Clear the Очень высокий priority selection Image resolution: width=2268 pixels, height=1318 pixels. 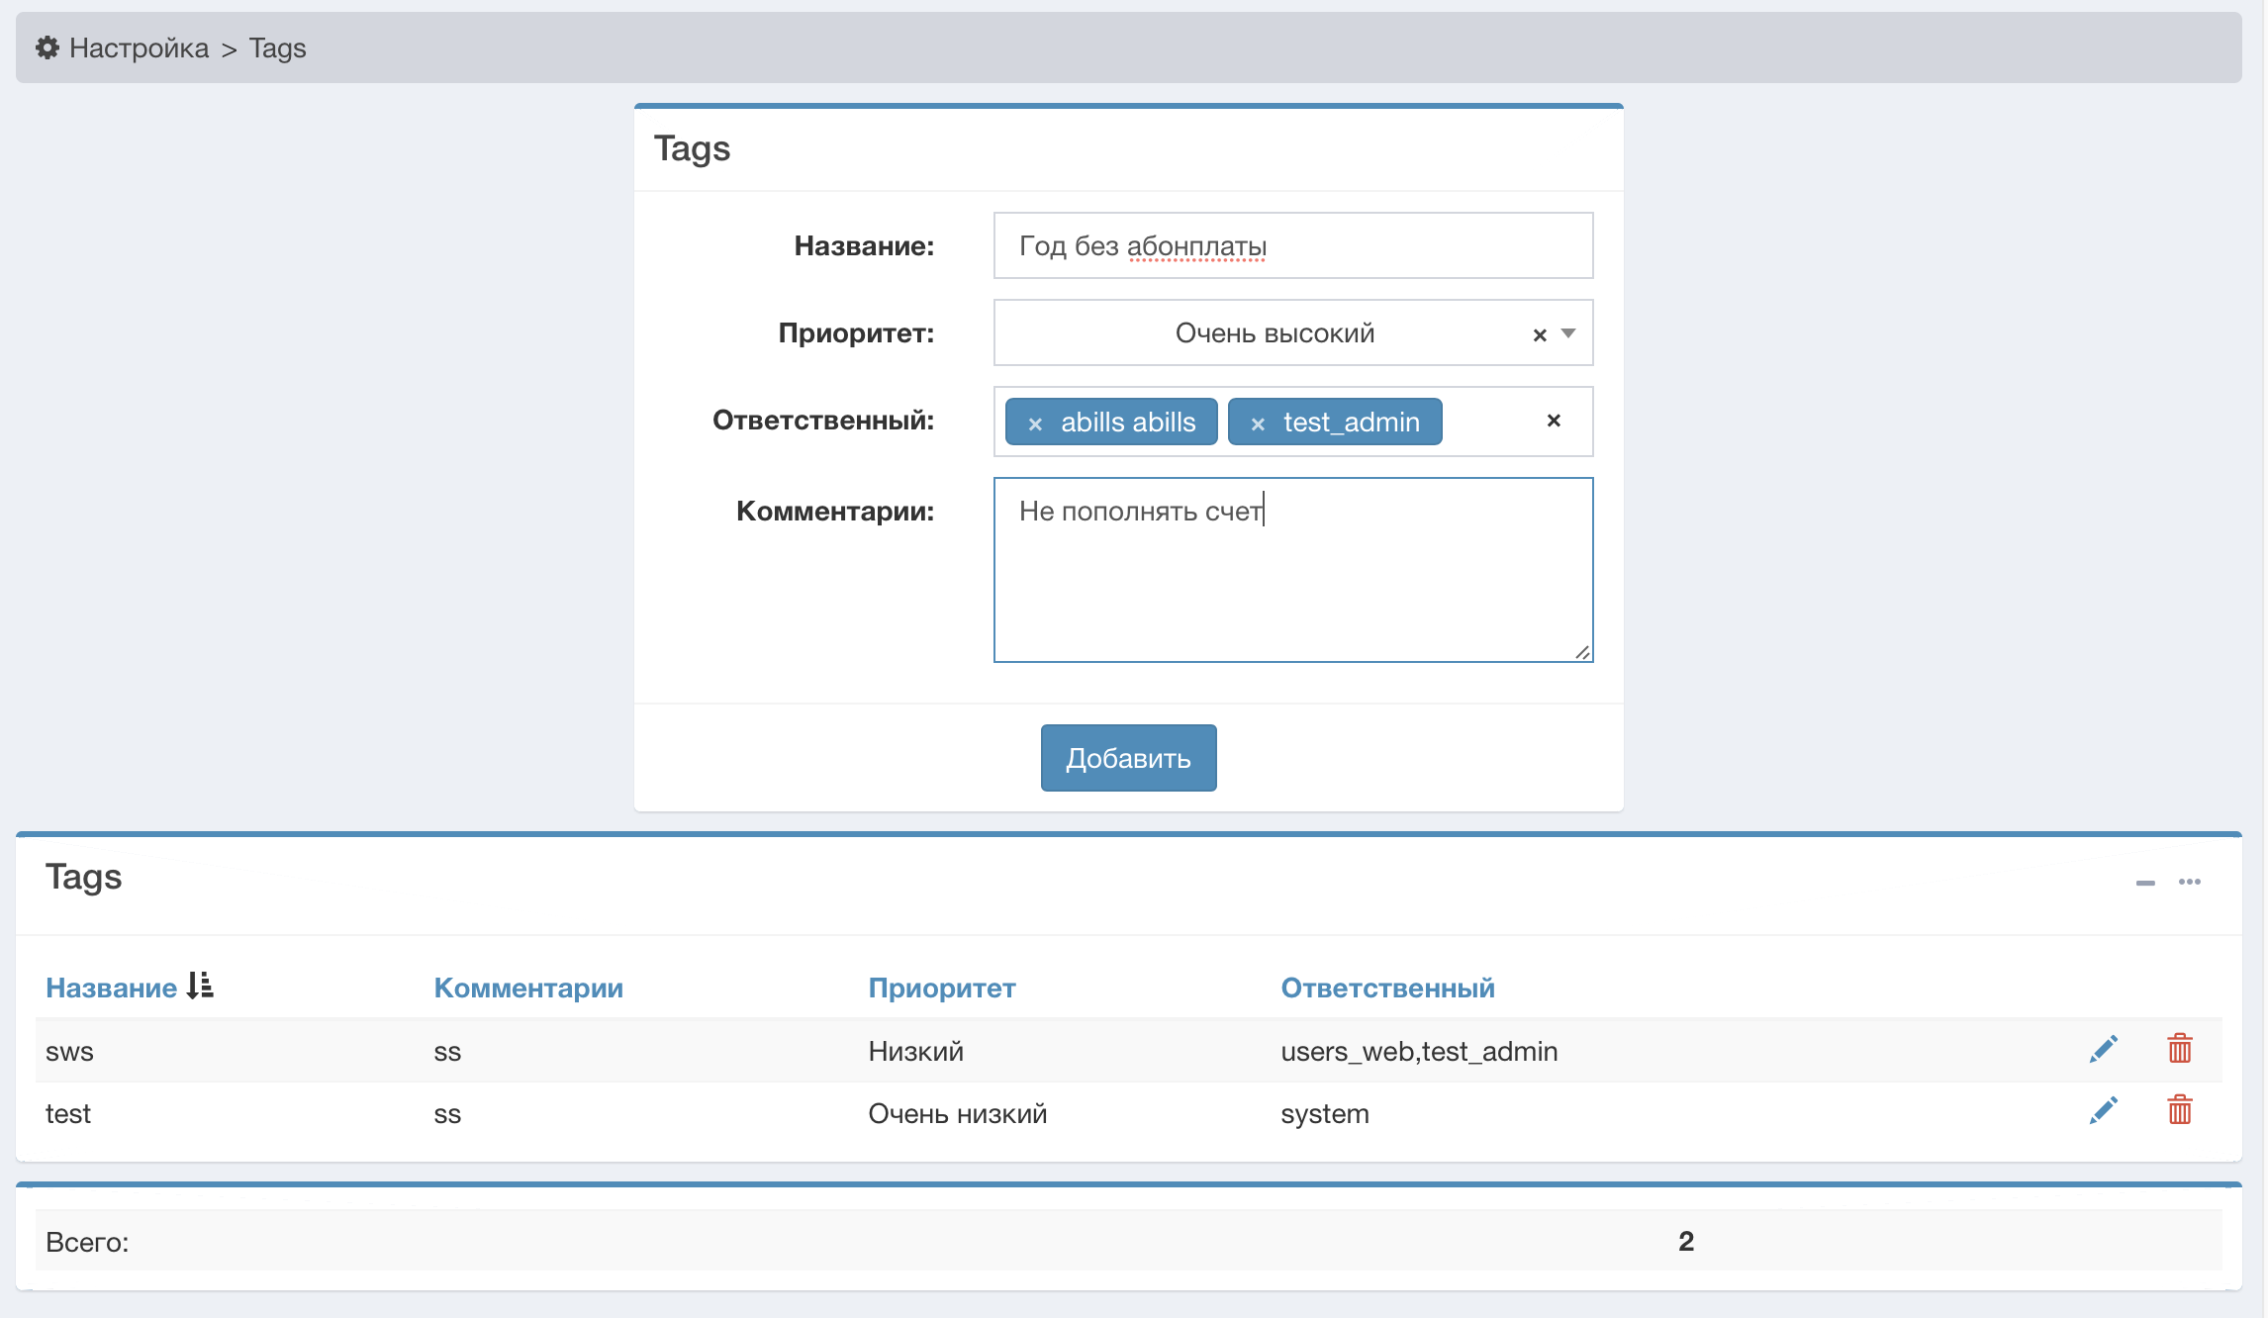(x=1540, y=334)
